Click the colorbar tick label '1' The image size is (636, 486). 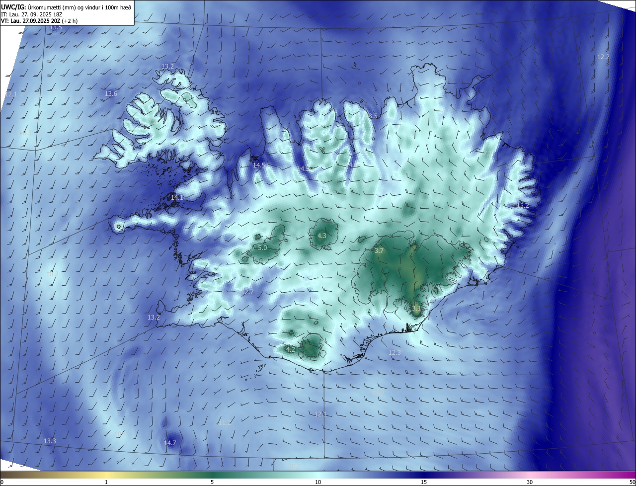106,482
